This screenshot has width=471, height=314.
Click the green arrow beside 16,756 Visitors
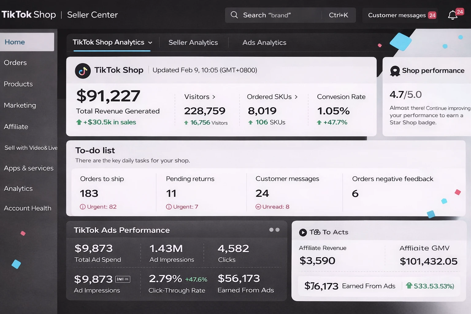click(186, 123)
